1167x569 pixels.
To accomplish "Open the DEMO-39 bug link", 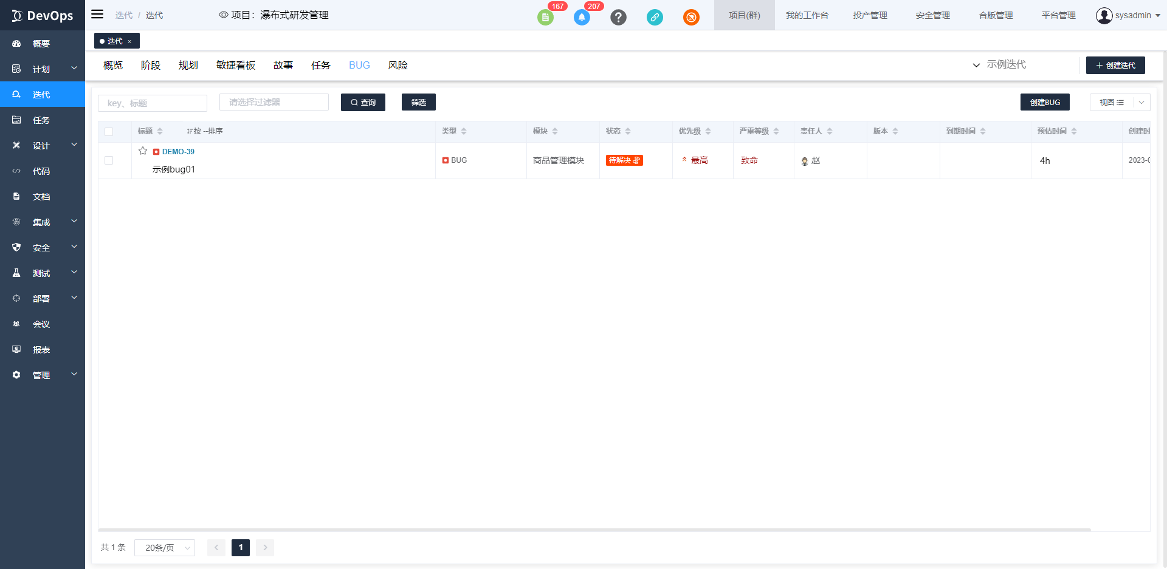I will pos(178,152).
